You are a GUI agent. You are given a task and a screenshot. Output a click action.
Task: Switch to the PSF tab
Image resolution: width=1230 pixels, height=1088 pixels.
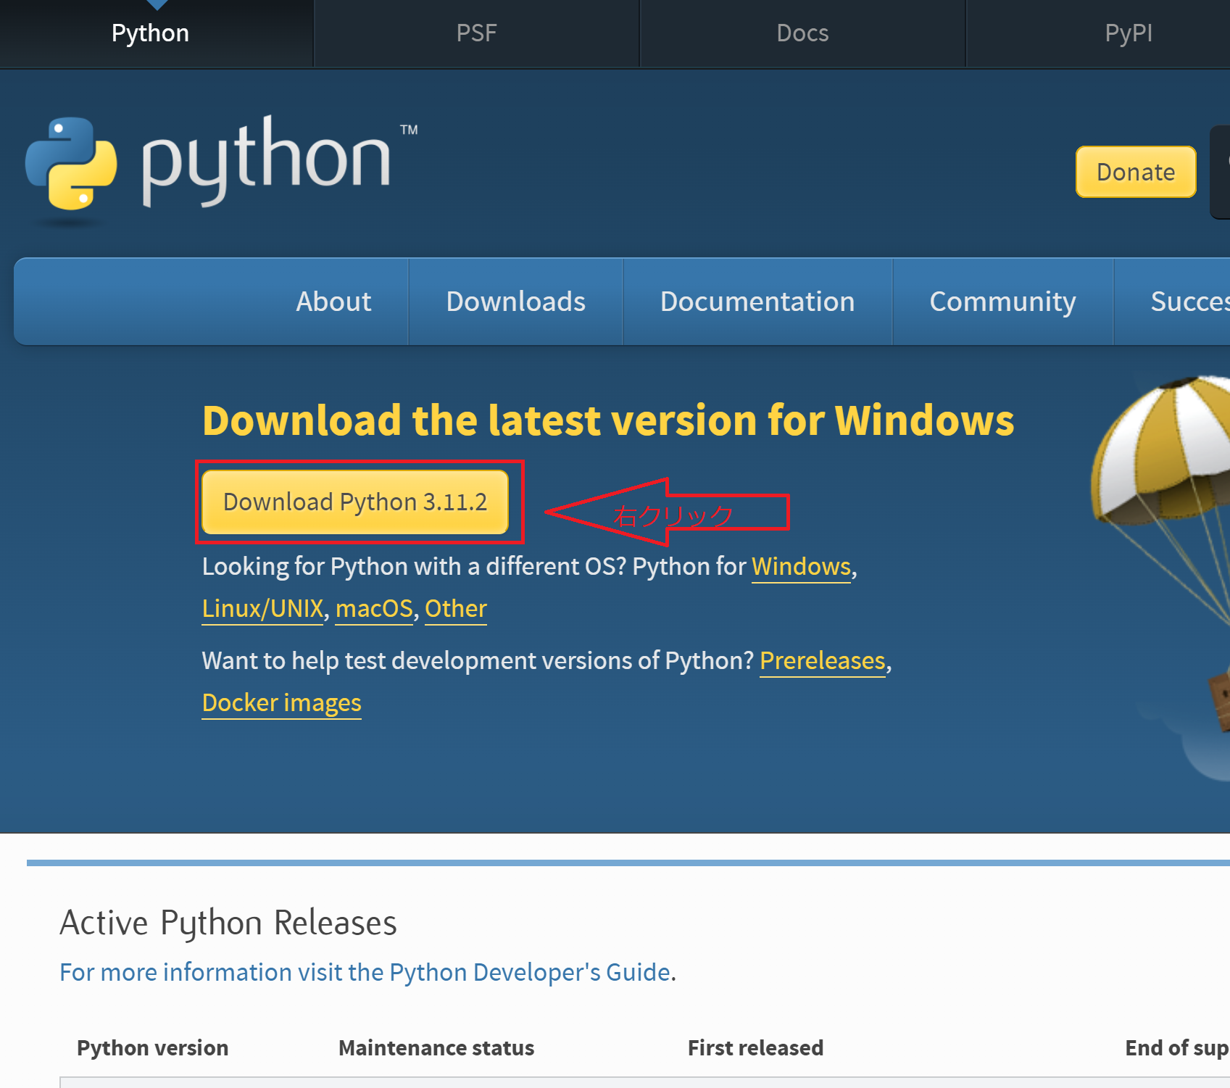476,33
